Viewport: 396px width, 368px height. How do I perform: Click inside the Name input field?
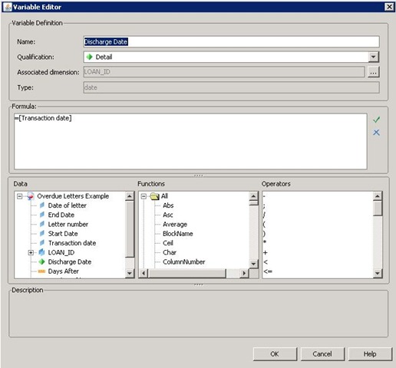coord(231,41)
